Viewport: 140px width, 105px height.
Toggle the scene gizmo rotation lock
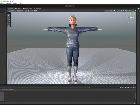point(134,14)
